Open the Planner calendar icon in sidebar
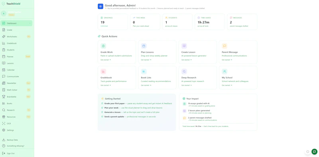 click(x=4, y=57)
